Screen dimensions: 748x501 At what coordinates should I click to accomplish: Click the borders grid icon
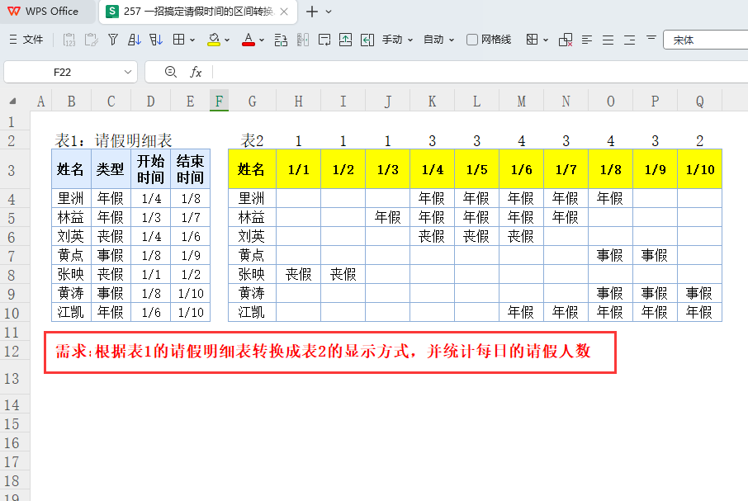(x=178, y=40)
